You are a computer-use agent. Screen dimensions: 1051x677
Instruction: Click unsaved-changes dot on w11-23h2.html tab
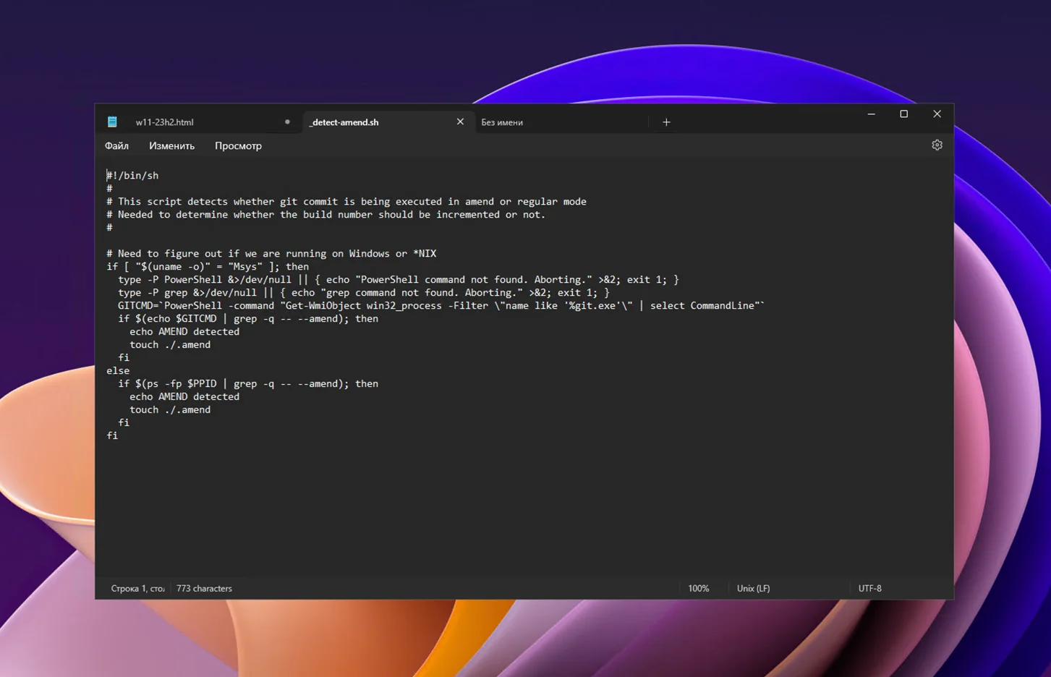point(287,122)
